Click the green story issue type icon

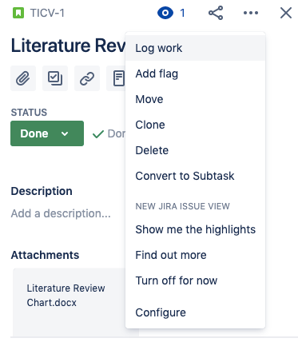[x=18, y=13]
